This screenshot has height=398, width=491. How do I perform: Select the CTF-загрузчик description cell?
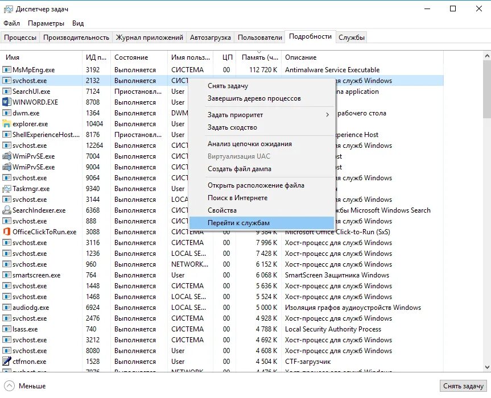pos(308,362)
